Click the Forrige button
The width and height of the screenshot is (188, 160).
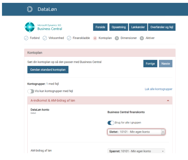tap(150, 64)
